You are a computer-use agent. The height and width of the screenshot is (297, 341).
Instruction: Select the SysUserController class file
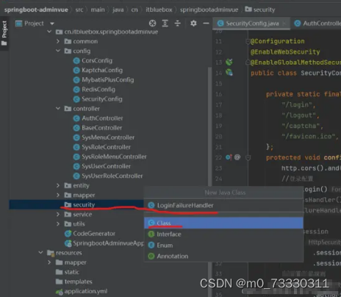[102, 166]
